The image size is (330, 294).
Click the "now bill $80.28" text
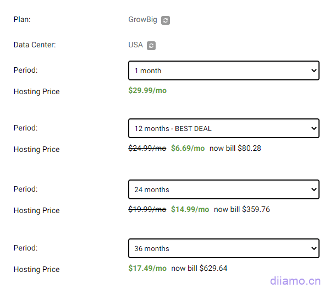point(235,148)
